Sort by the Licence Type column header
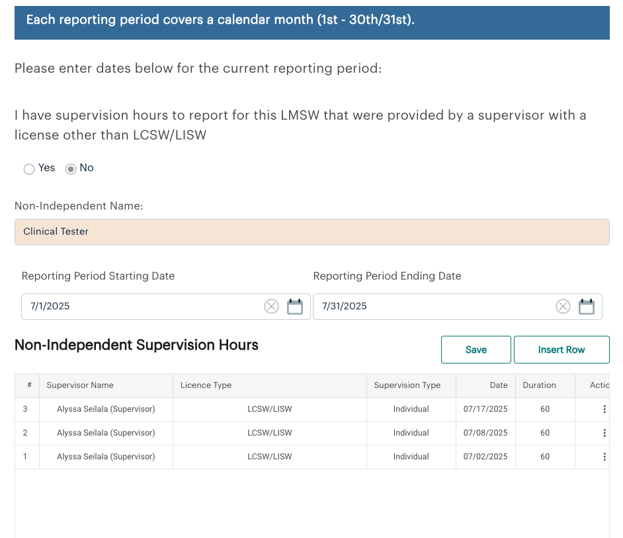623x538 pixels. tap(270, 385)
